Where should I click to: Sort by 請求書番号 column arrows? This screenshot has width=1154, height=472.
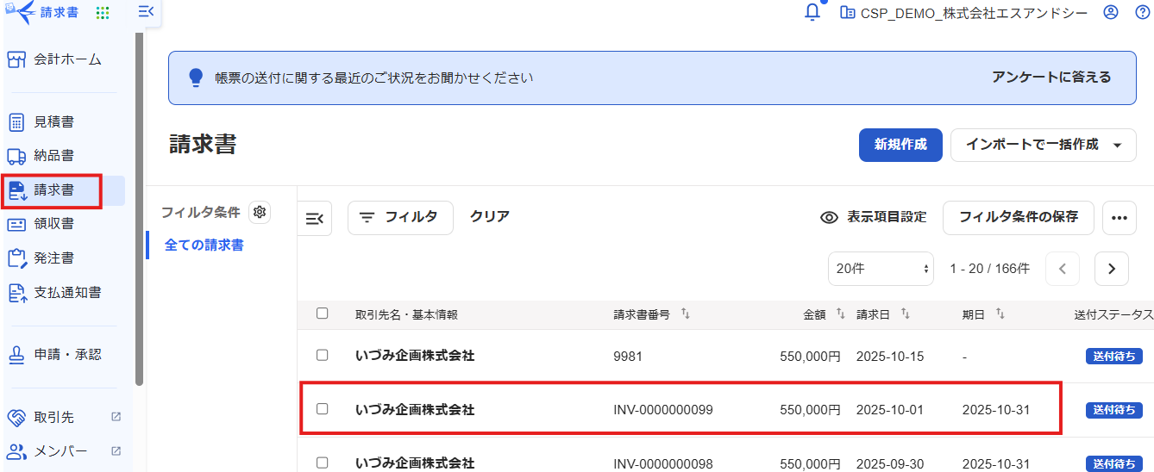[686, 314]
